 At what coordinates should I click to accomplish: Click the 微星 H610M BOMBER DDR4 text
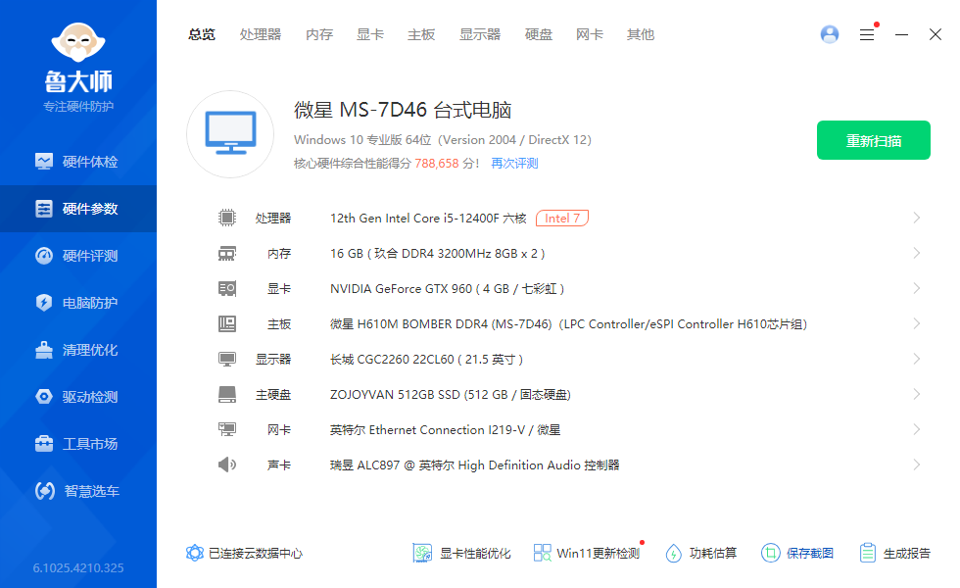coord(568,324)
